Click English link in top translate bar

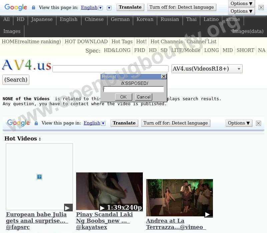(x=89, y=7)
